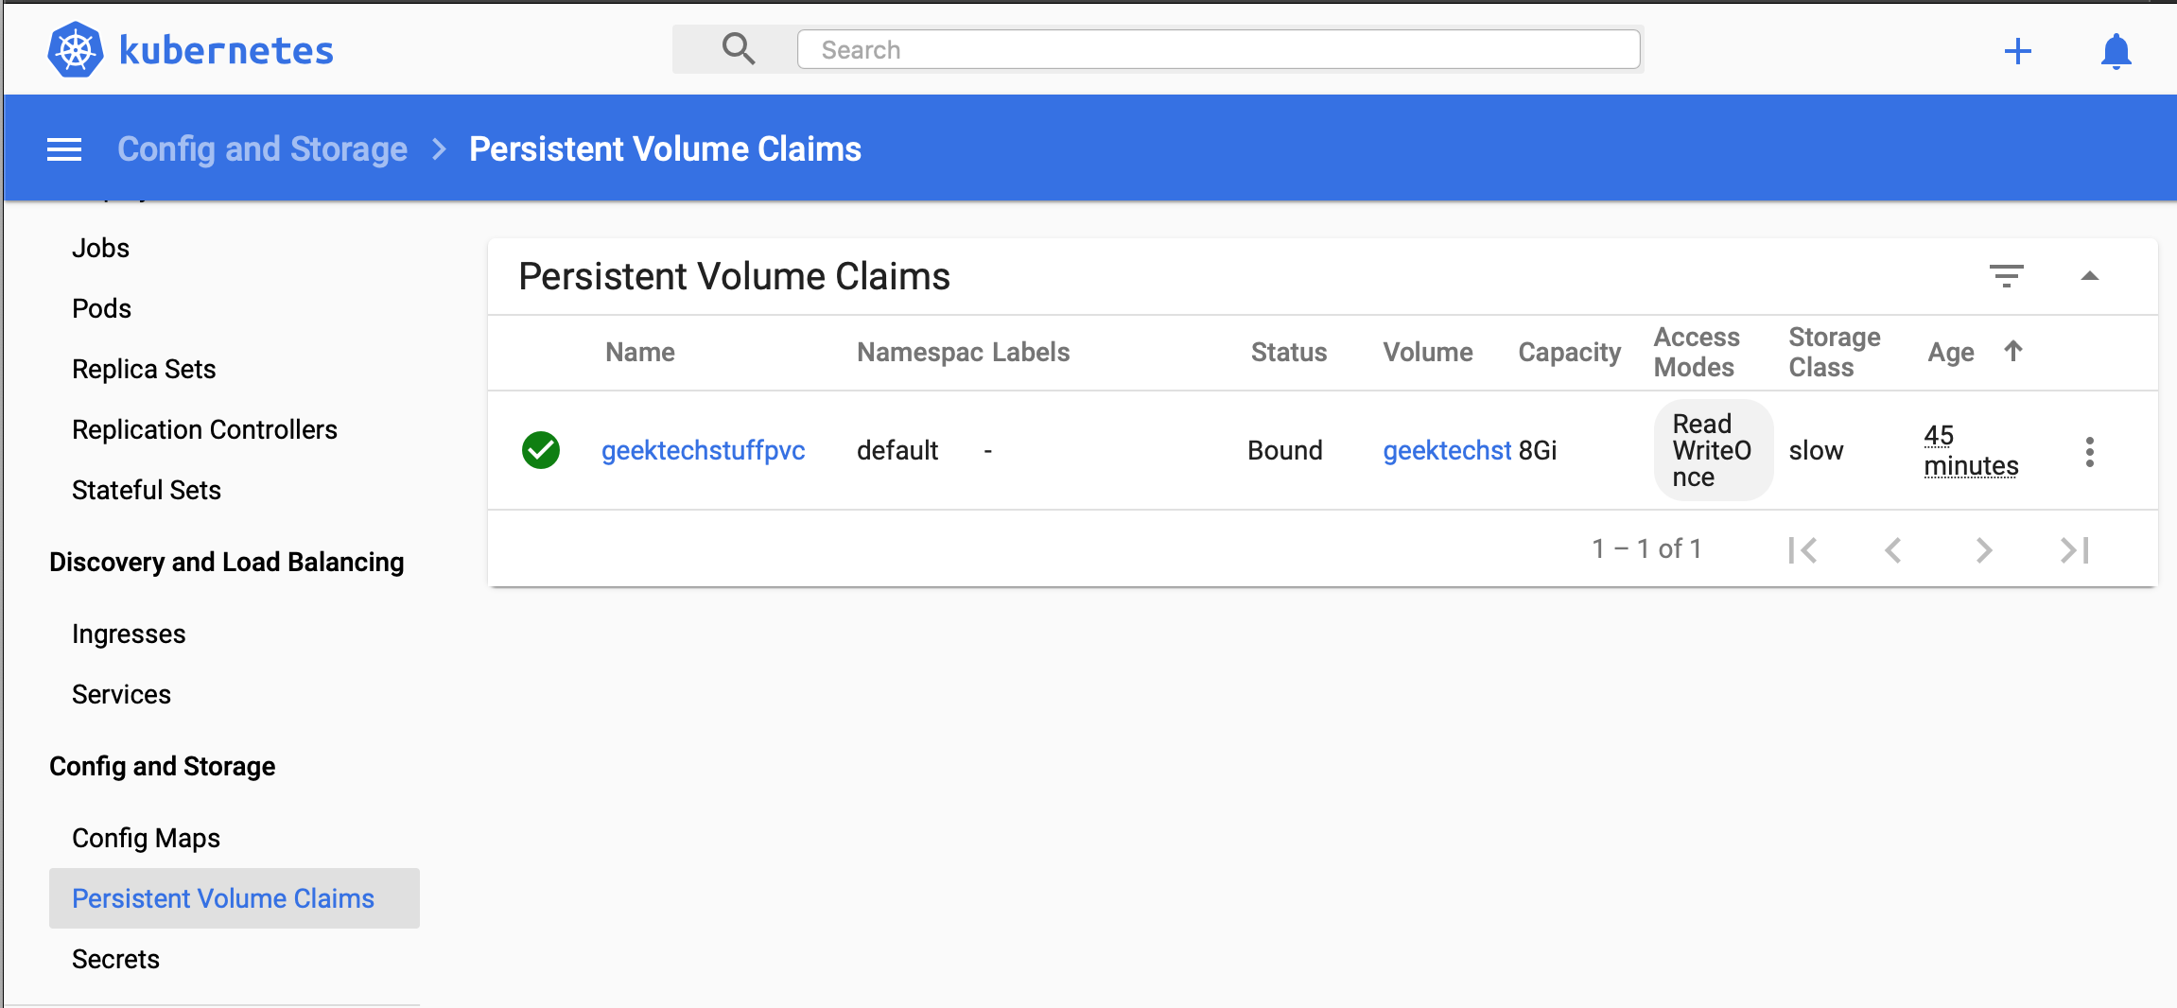Viewport: 2177px width, 1008px height.
Task: Click the magnifying glass search icon
Action: pyautogui.click(x=739, y=48)
